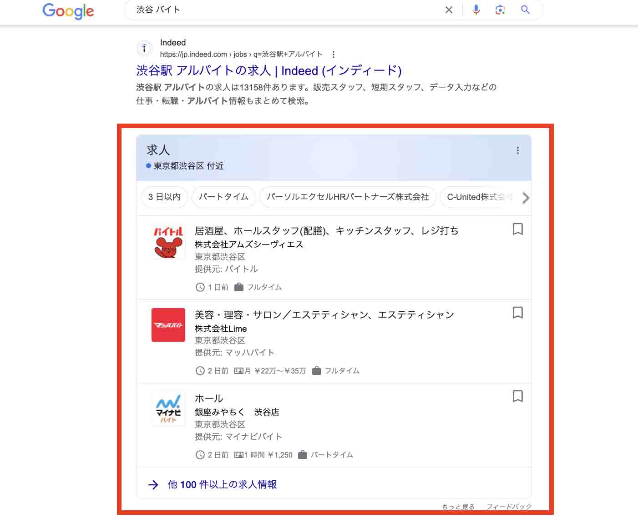Clear the search box with the X icon
Screen dimensions: 638x518
[449, 10]
